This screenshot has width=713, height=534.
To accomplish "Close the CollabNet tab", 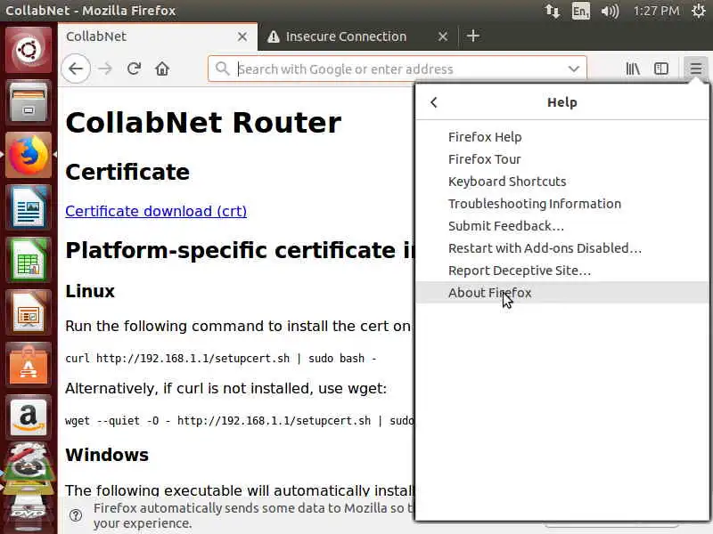I will click(242, 36).
